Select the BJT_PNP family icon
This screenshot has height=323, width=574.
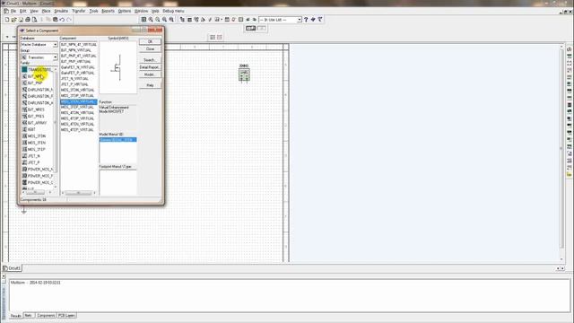pyautogui.click(x=24, y=83)
